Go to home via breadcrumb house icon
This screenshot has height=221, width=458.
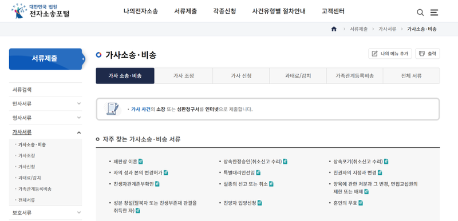[334, 29]
